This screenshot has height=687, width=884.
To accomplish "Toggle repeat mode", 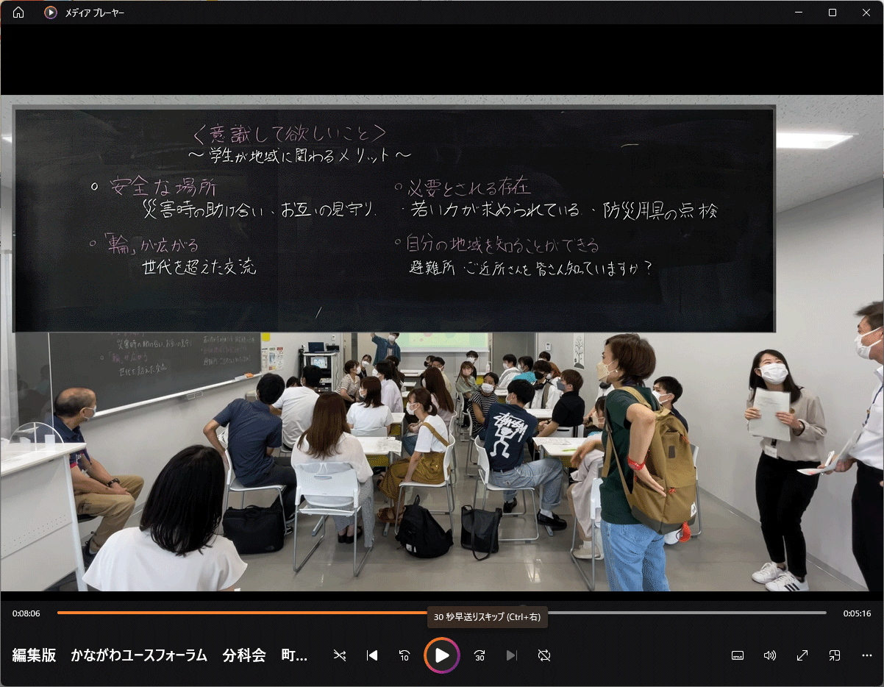I will point(544,655).
